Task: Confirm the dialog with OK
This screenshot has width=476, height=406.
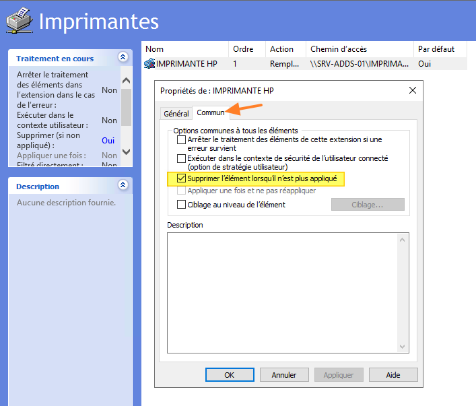Action: point(230,375)
